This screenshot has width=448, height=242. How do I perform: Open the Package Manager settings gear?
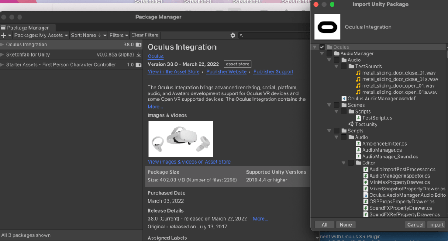tap(233, 35)
